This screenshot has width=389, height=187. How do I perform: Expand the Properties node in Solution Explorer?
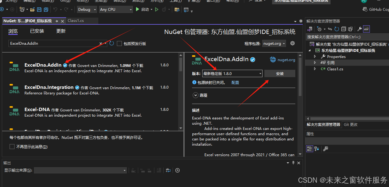tap(315, 56)
